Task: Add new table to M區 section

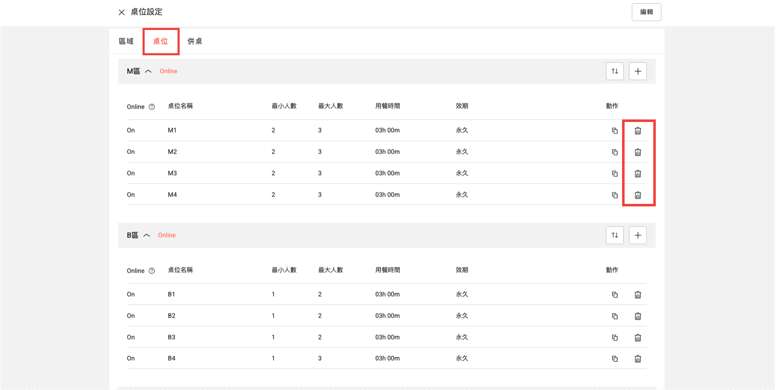Action: coord(638,71)
